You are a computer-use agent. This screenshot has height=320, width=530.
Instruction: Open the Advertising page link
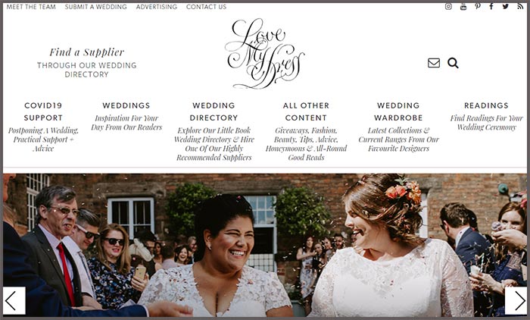tap(157, 7)
